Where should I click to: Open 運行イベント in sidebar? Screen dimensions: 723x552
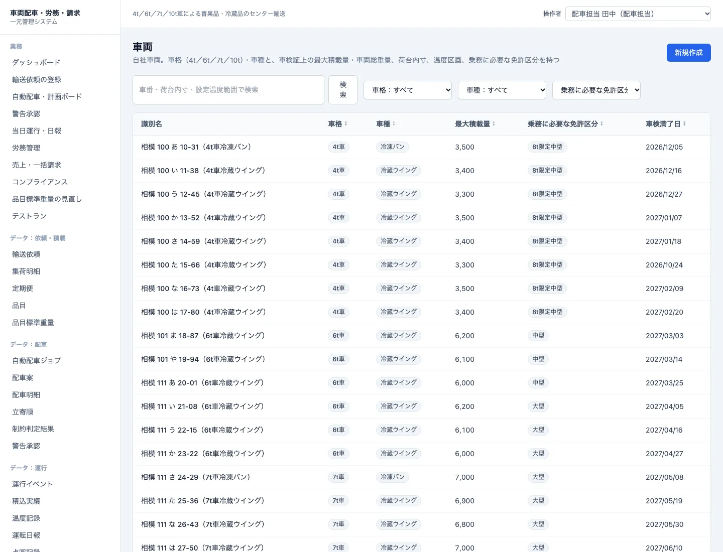pos(32,484)
